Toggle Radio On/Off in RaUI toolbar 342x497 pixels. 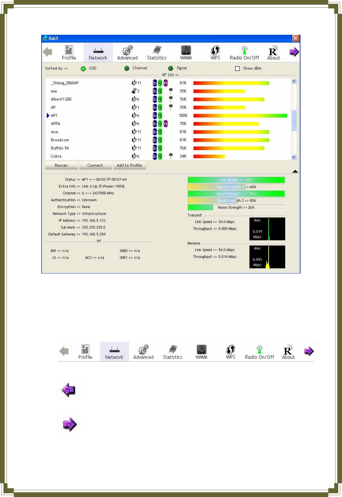coord(245,53)
